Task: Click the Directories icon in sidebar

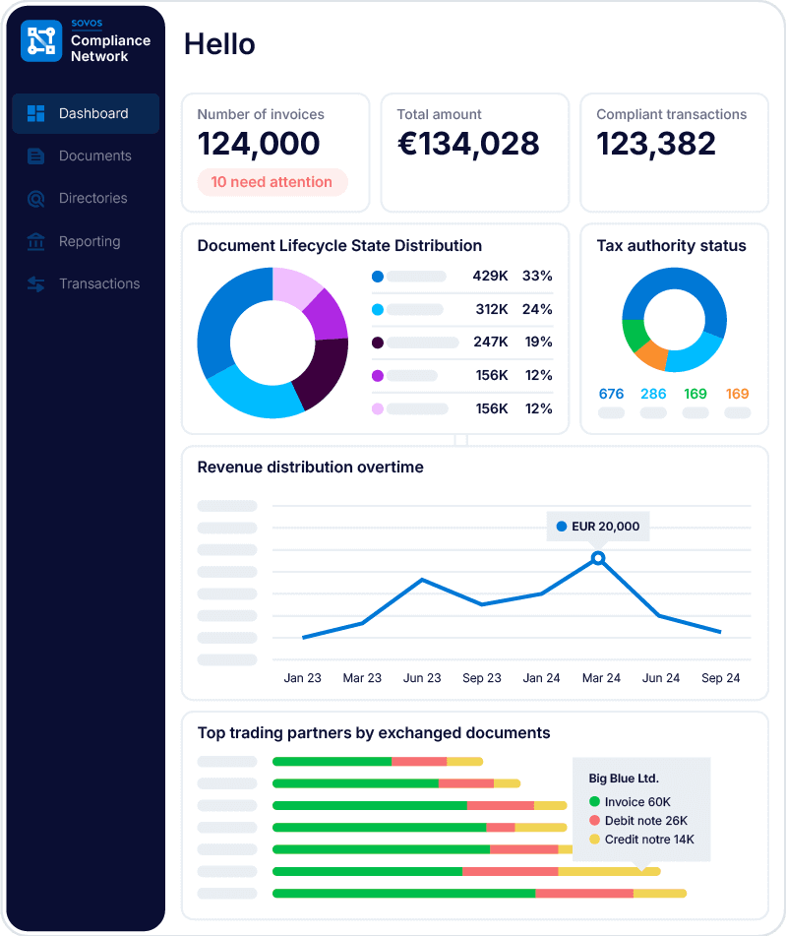Action: [36, 199]
